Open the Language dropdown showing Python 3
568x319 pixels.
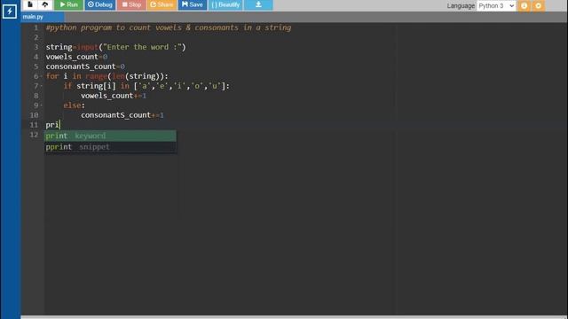coord(496,6)
